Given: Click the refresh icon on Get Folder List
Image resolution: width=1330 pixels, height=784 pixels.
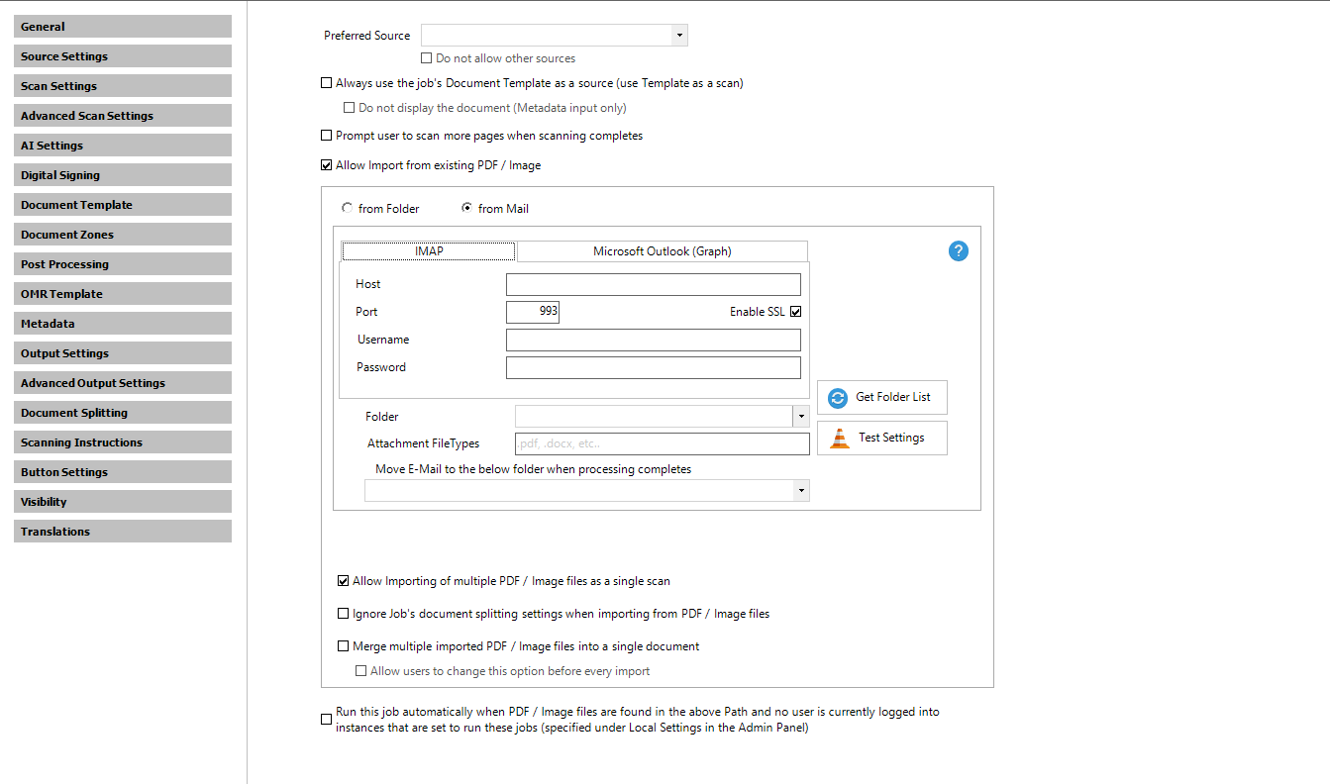Looking at the screenshot, I should click(x=838, y=397).
